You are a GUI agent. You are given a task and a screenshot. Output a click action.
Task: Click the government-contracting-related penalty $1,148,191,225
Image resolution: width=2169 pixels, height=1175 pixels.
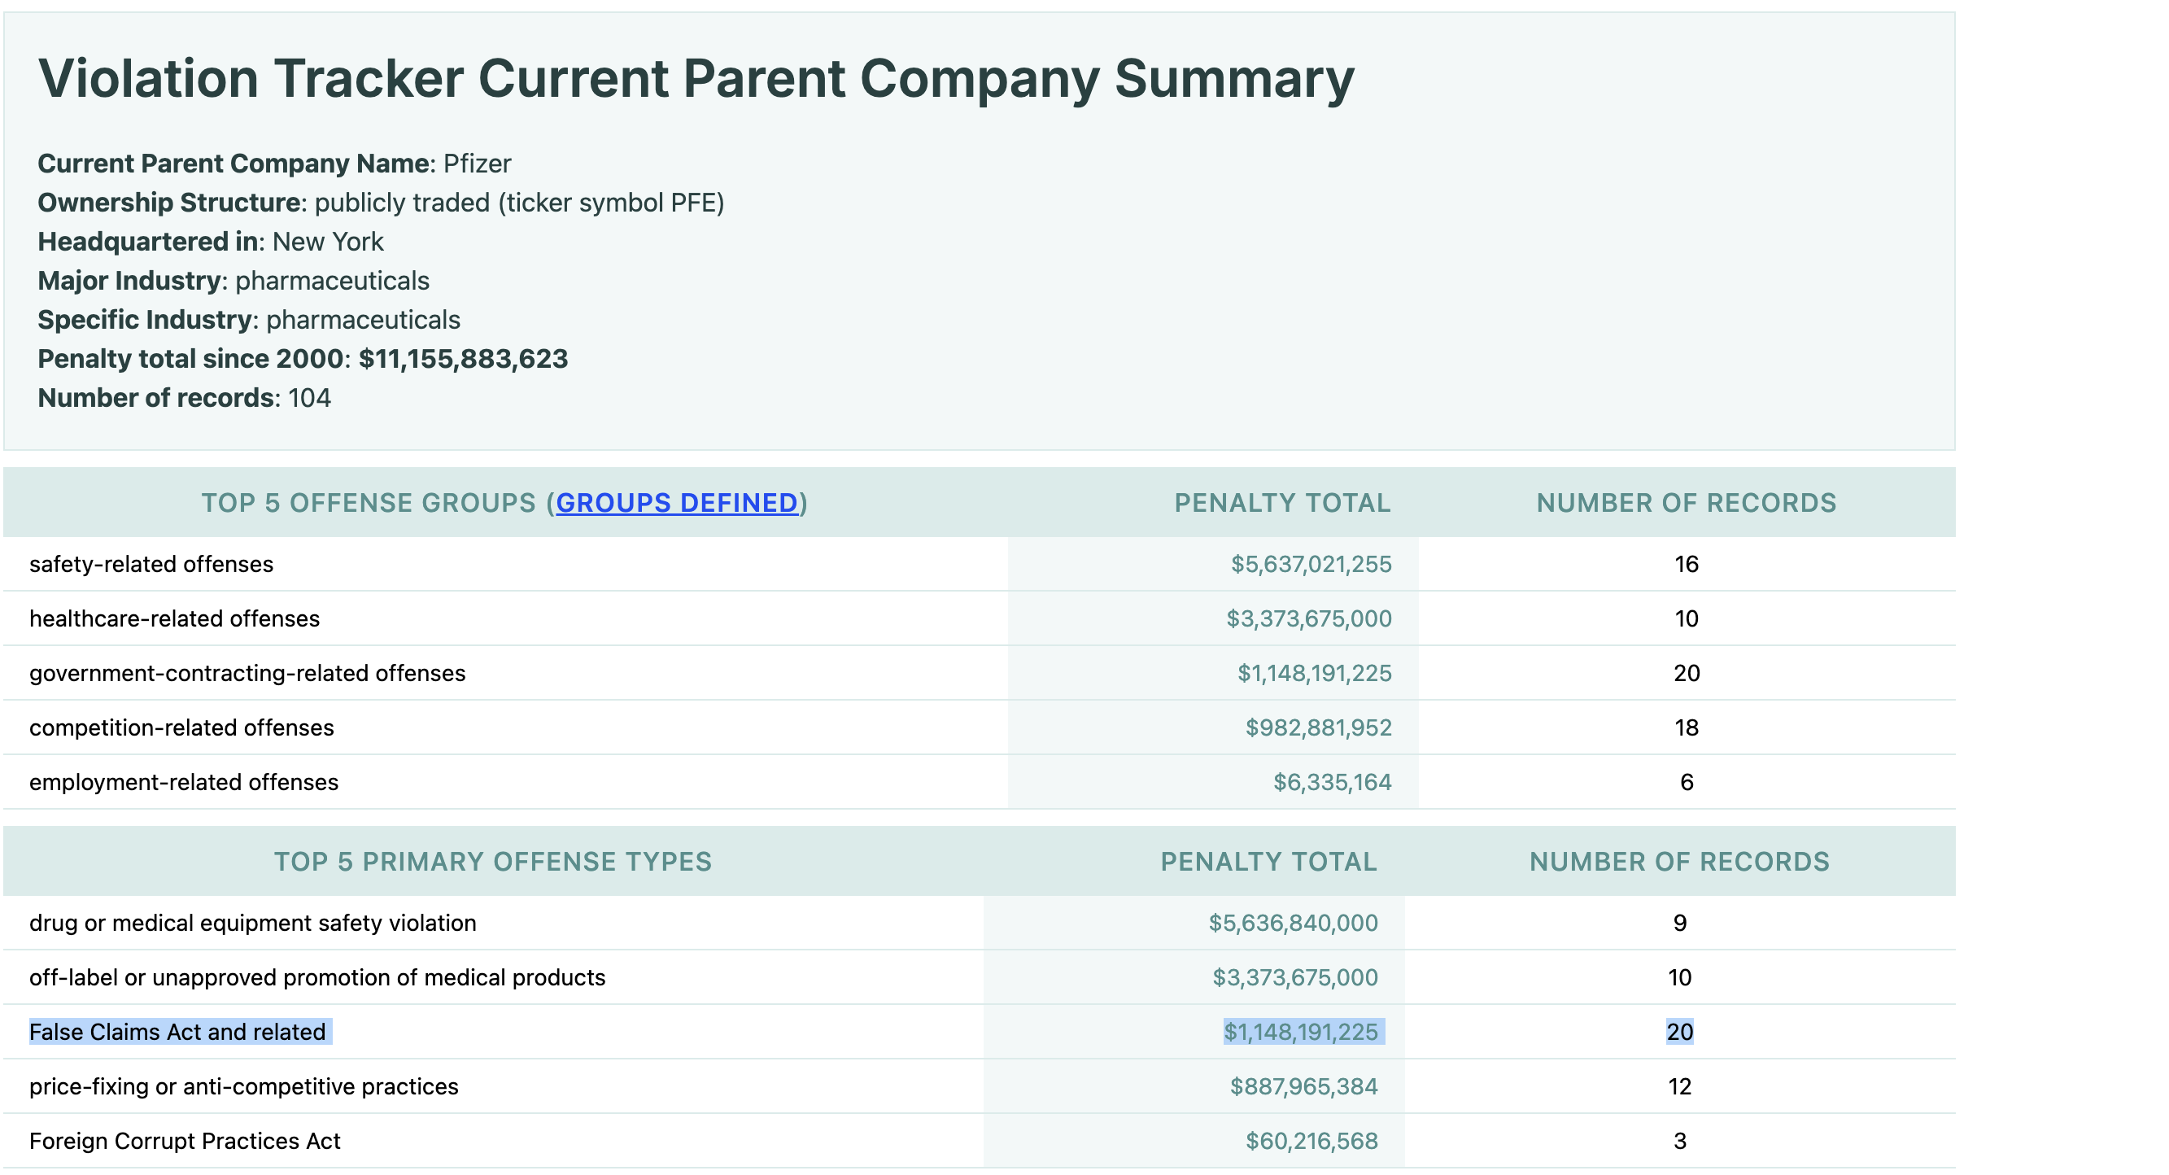click(1315, 674)
